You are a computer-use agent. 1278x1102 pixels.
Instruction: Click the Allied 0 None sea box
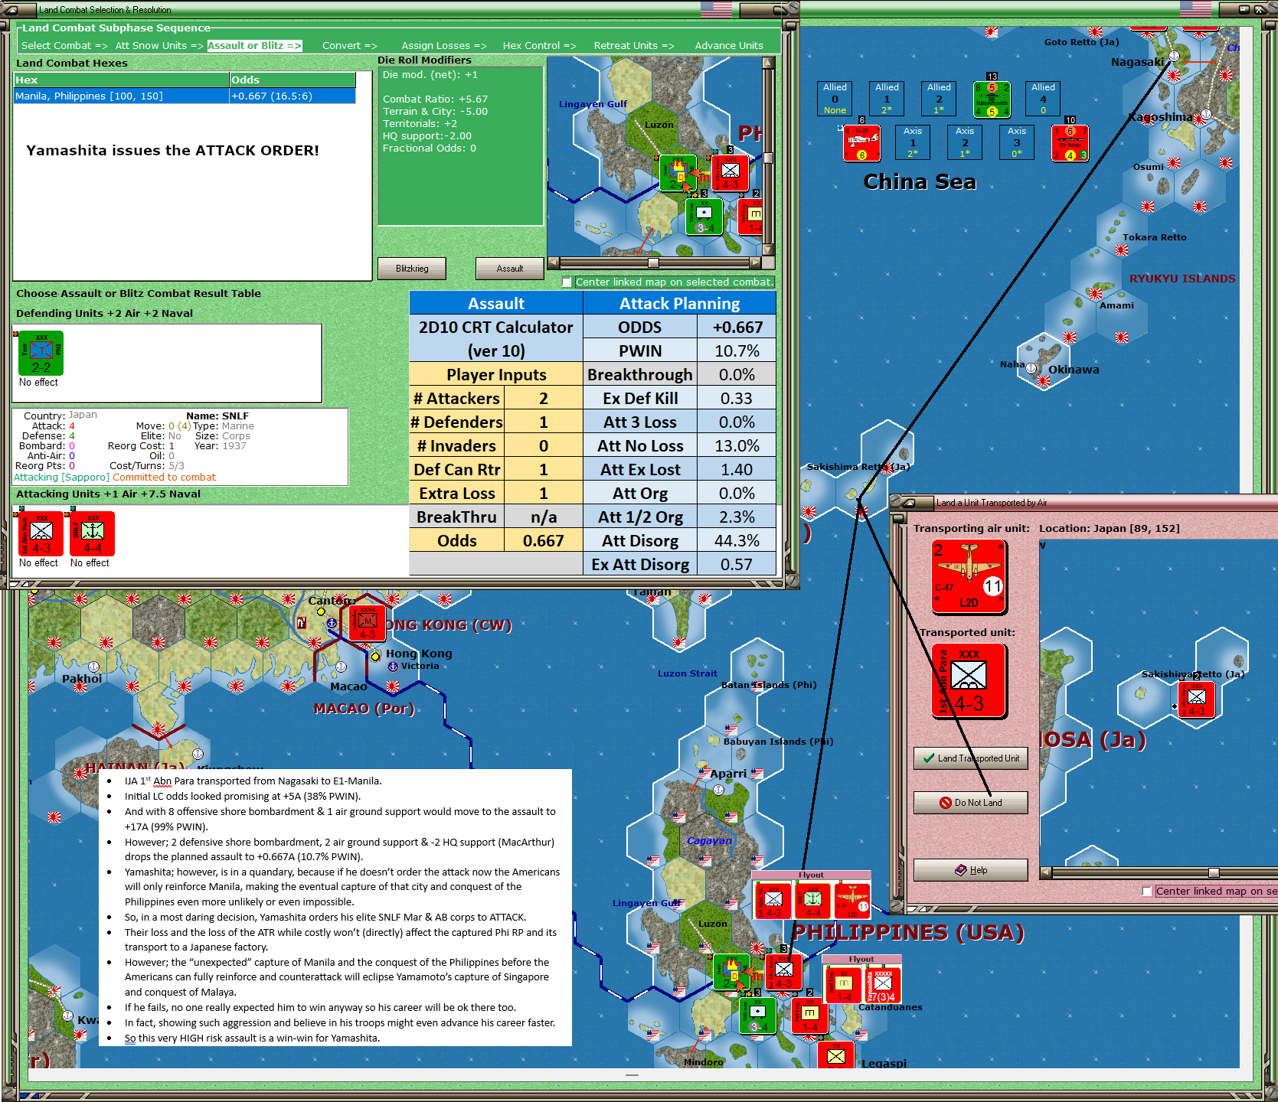point(835,99)
